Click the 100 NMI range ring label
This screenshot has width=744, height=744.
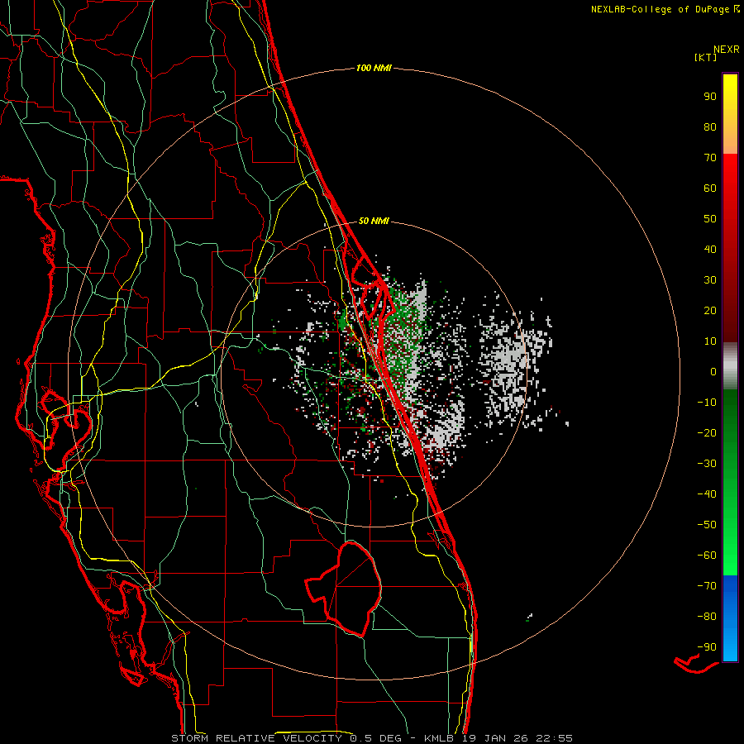coord(374,68)
